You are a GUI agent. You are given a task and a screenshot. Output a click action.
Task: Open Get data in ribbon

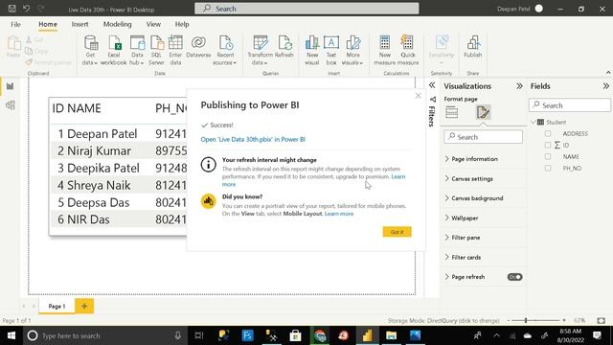[90, 50]
